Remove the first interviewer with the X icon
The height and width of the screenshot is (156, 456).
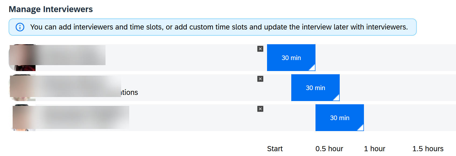260,49
